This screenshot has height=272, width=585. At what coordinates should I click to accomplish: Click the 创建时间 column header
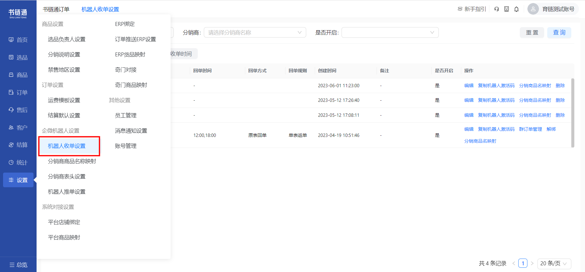pos(327,71)
